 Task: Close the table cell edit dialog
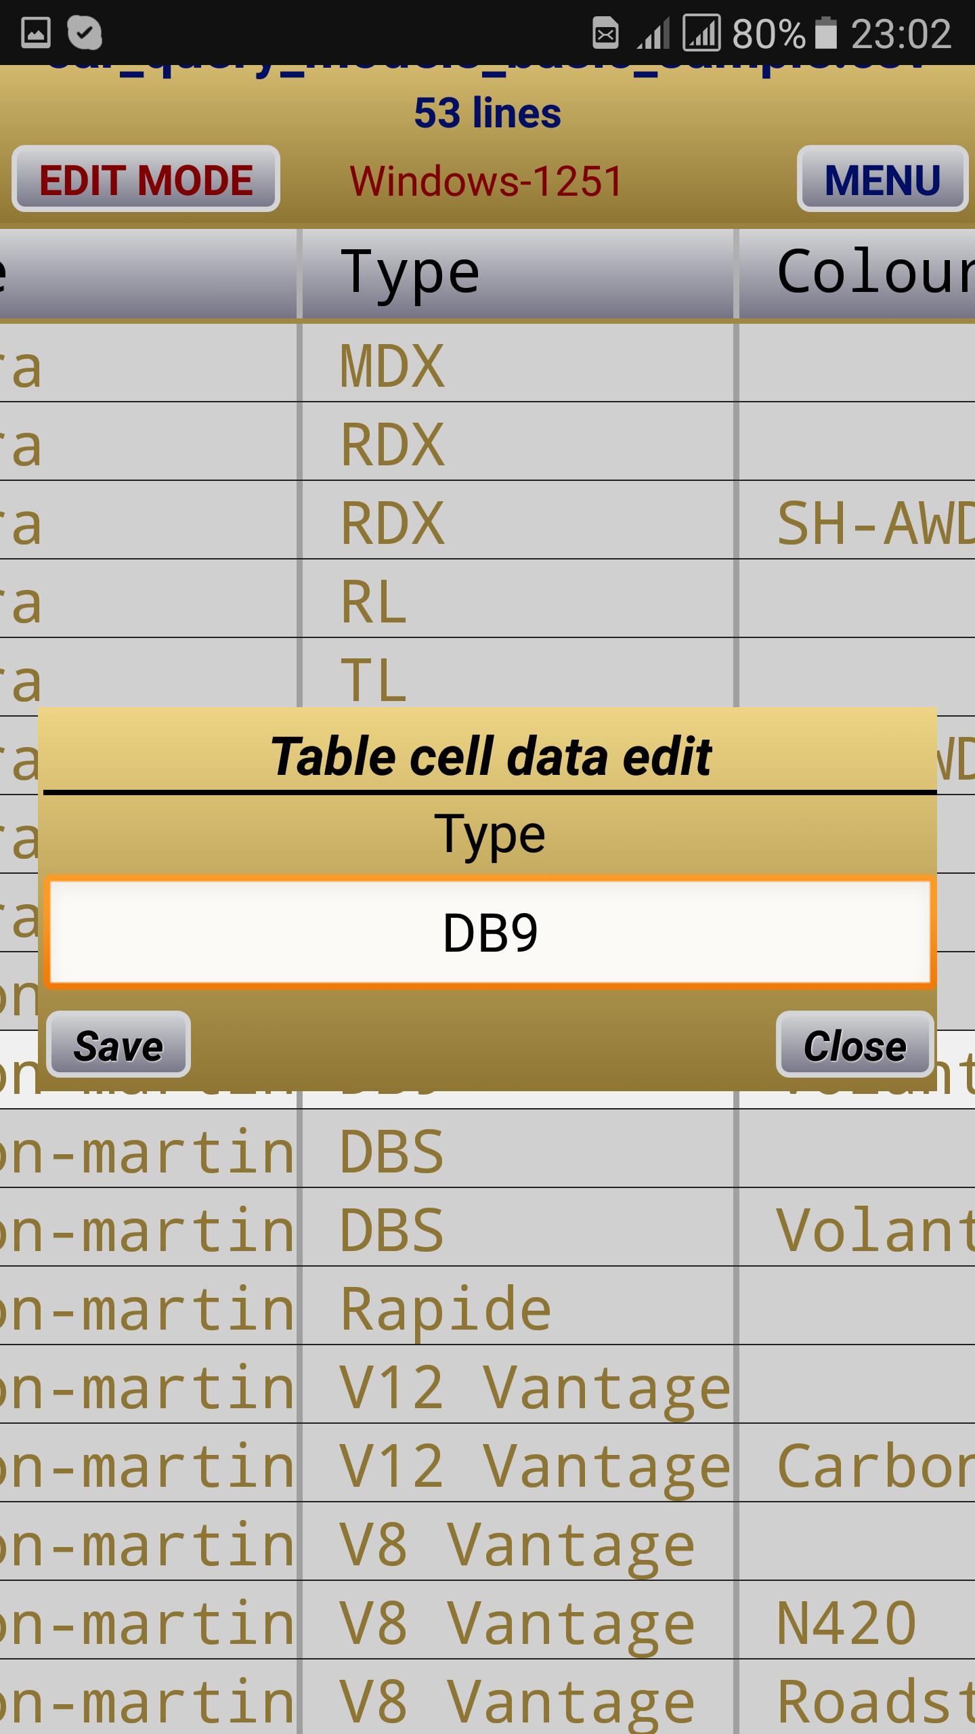pos(854,1044)
